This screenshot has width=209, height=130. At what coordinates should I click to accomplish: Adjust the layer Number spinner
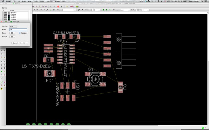pyautogui.click(x=13, y=26)
